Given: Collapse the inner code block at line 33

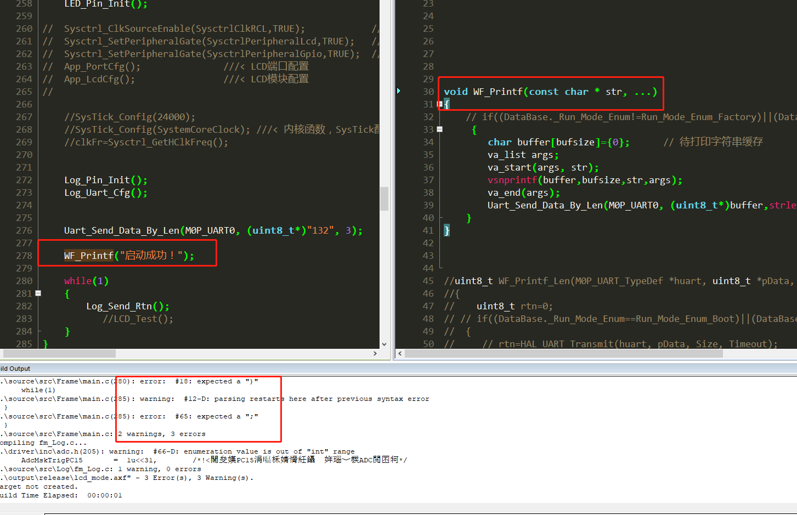Looking at the screenshot, I should [x=439, y=129].
